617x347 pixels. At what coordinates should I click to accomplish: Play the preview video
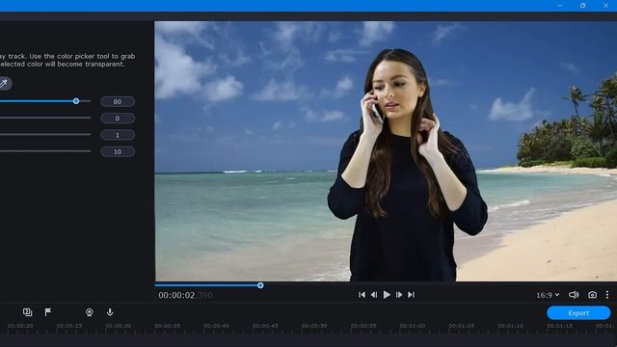coord(387,295)
